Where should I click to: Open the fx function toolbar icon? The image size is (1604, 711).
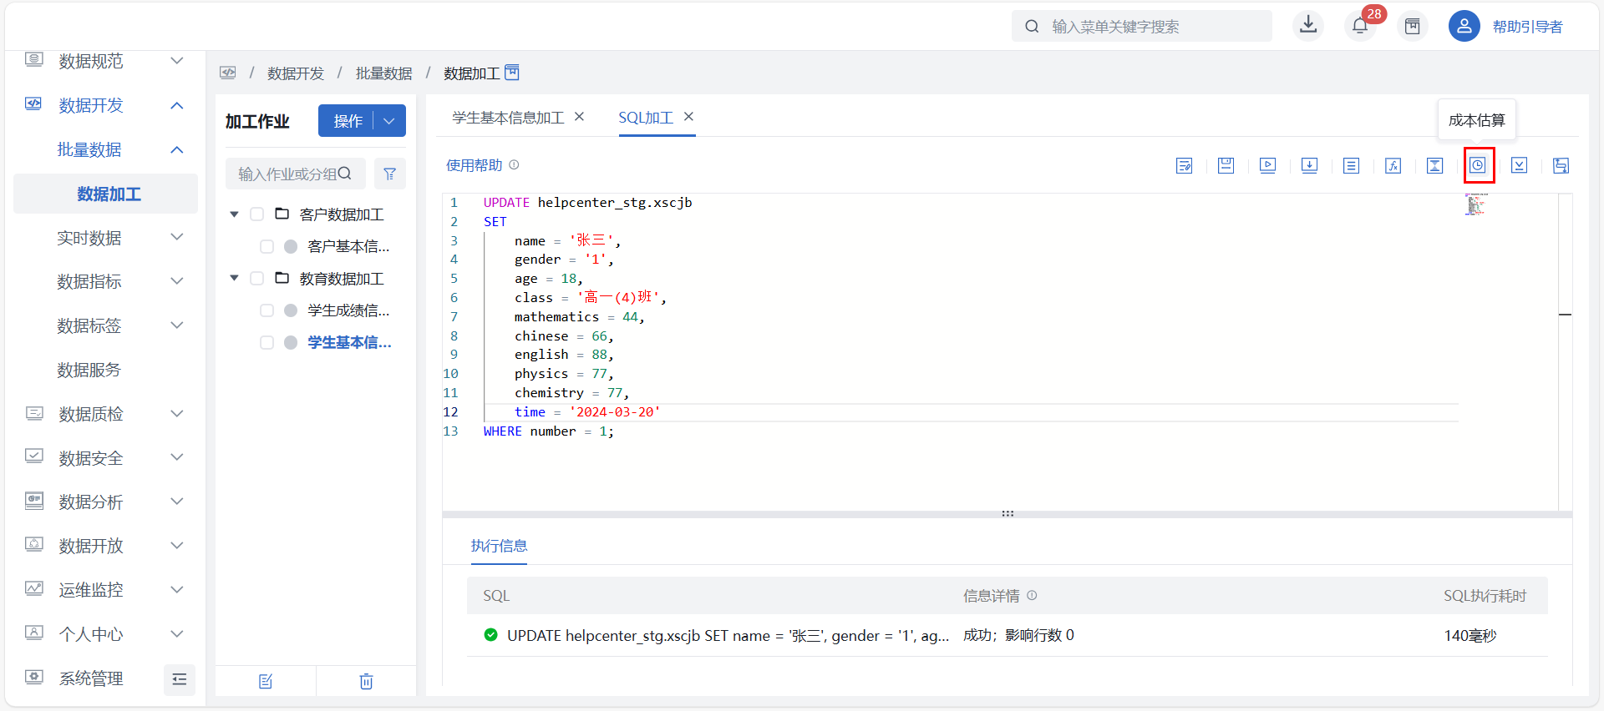[x=1393, y=165]
